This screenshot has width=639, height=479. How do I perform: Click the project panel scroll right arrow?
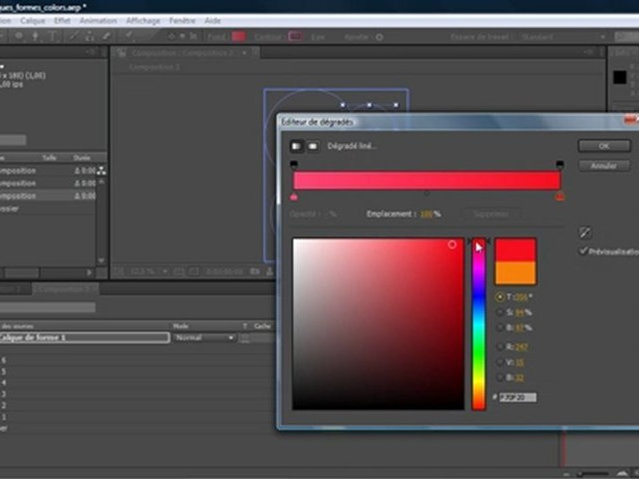pyautogui.click(x=89, y=273)
